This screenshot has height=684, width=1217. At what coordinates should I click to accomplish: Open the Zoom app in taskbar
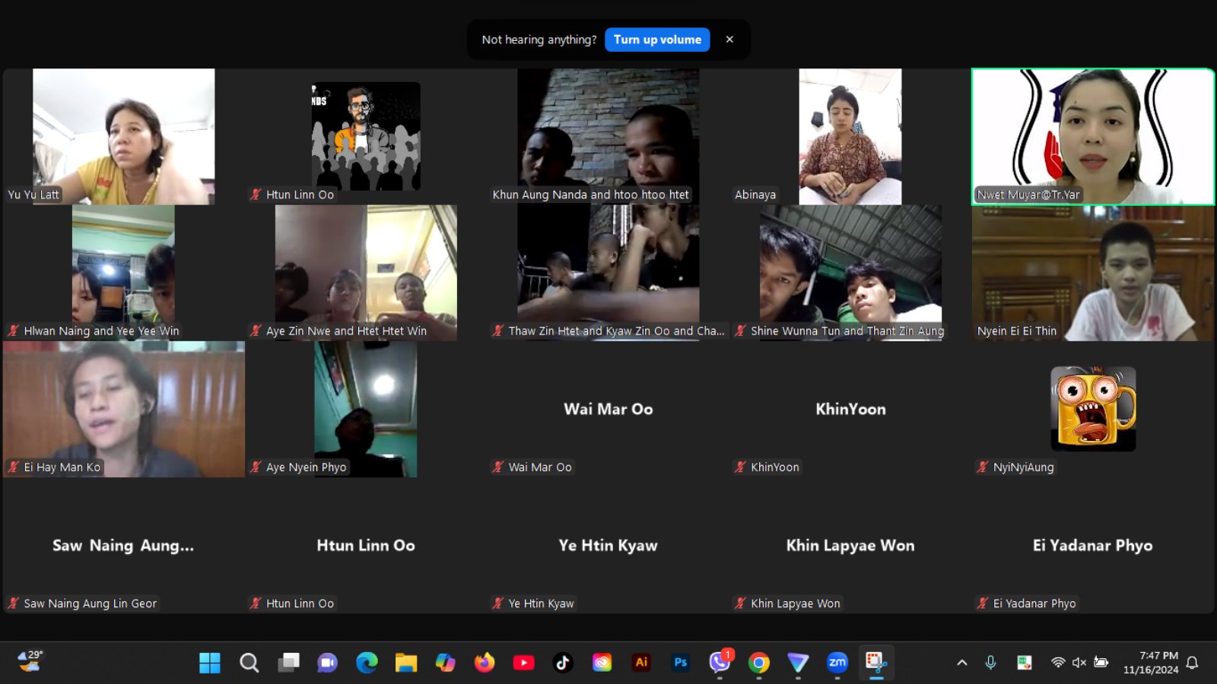tap(837, 663)
